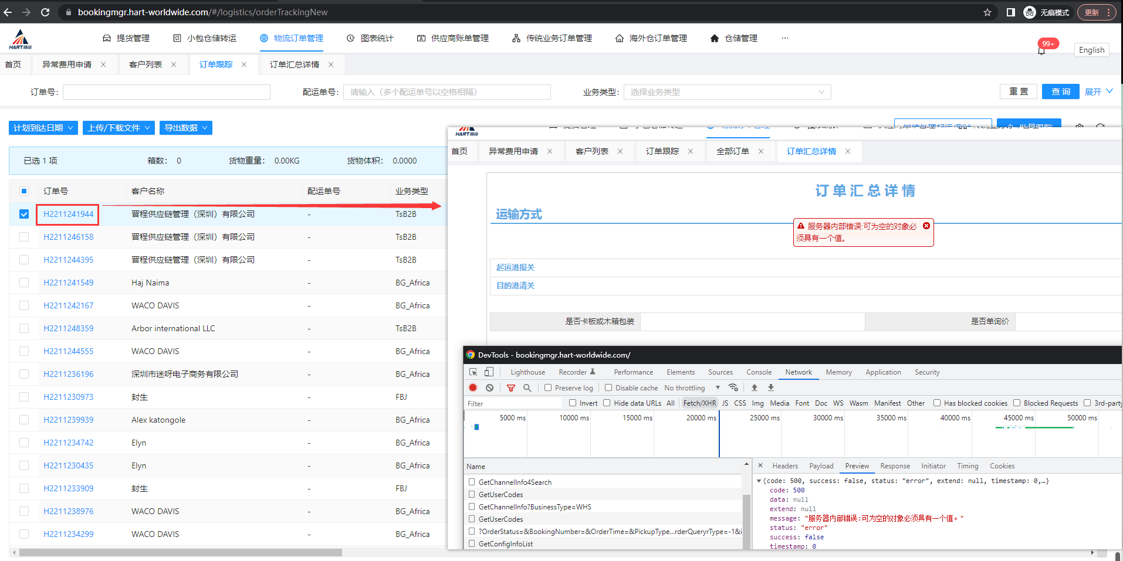Click the import HAR file upload icon

[x=755, y=387]
